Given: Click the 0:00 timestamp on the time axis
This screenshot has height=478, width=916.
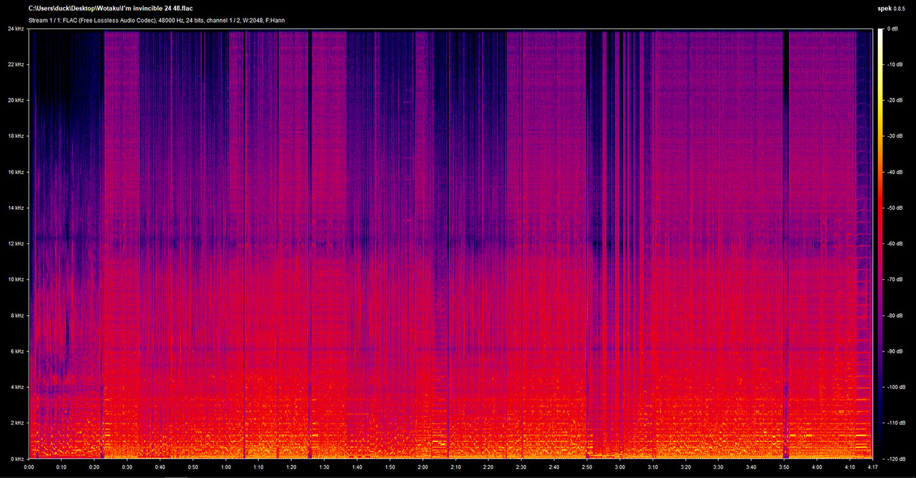Looking at the screenshot, I should coord(29,466).
